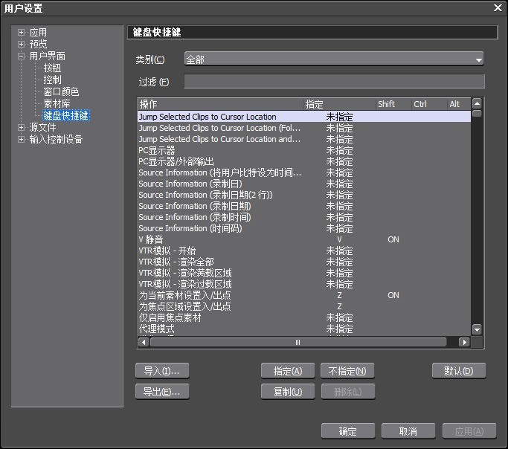Select 素材库 in the settings tree
508x449 pixels.
coord(57,104)
